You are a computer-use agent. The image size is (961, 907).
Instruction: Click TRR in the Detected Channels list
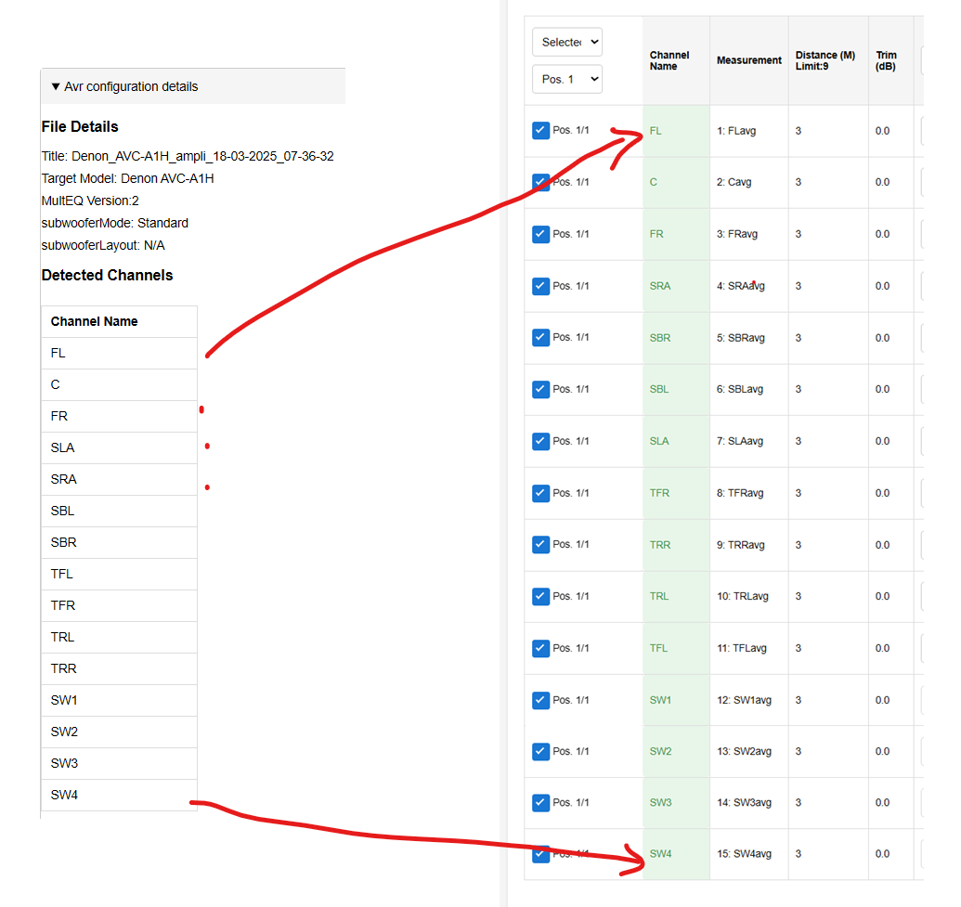tap(64, 668)
